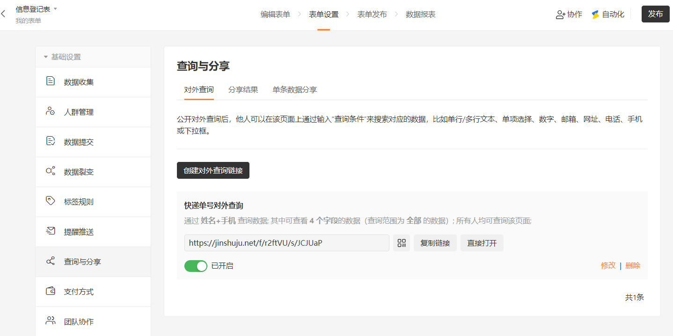Click the back arrow icon
The image size is (673, 336).
pyautogui.click(x=3, y=14)
